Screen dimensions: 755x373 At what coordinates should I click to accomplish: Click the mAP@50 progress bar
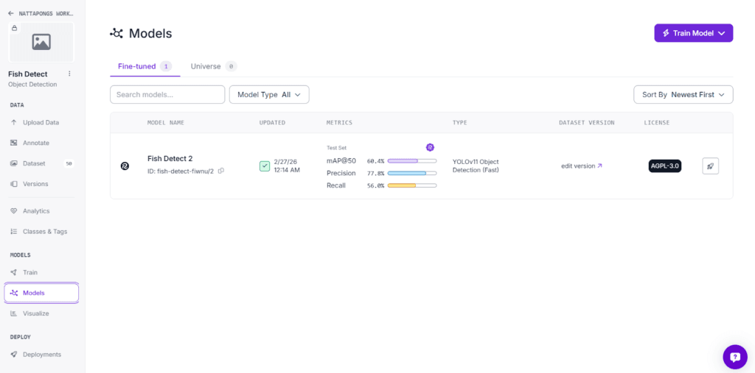(411, 161)
